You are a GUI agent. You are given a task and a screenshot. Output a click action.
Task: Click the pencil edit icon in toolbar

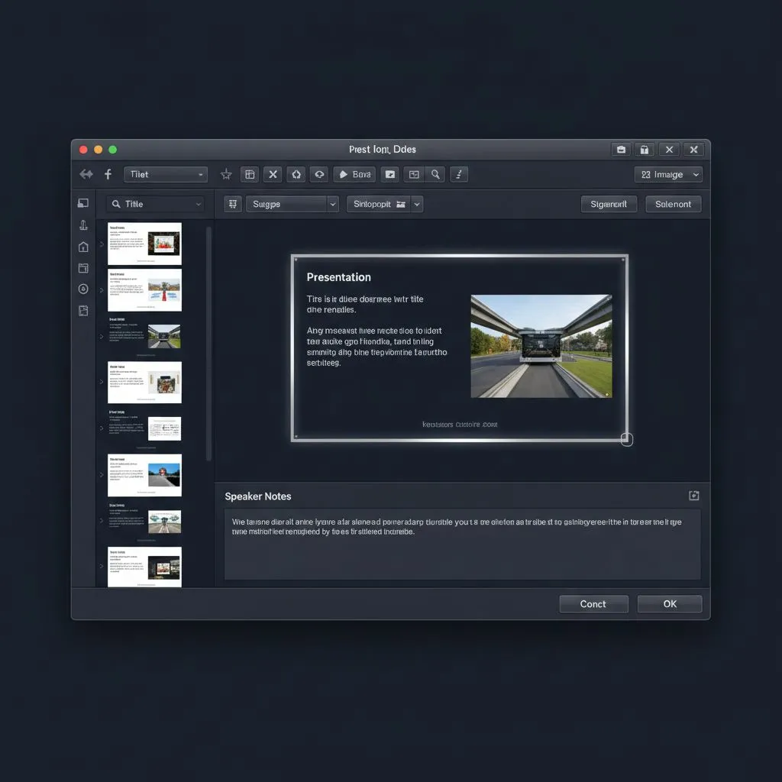458,175
